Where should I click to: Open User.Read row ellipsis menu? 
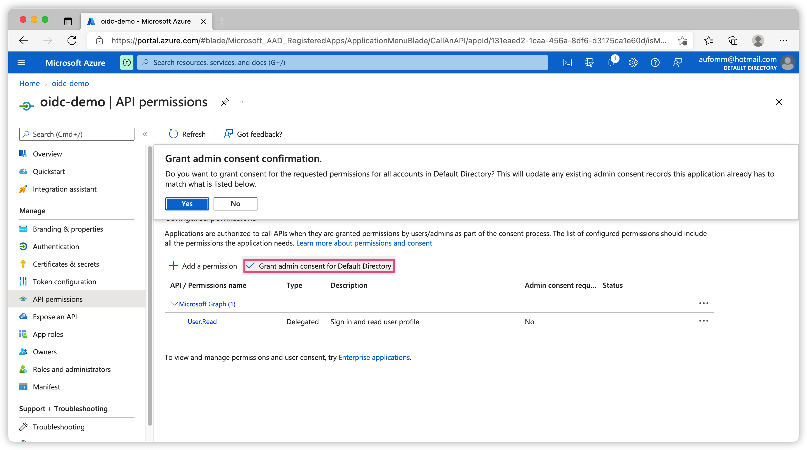(703, 321)
